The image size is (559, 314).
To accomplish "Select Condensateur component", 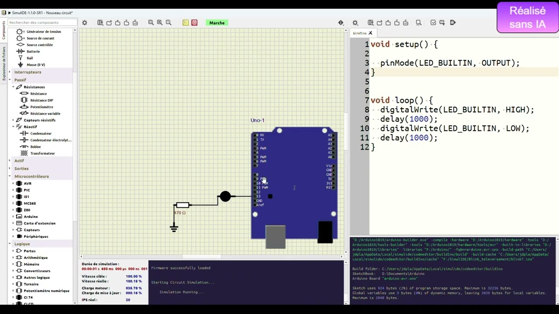I will pyautogui.click(x=41, y=133).
